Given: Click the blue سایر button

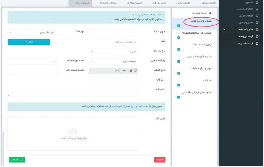Looking at the screenshot, I should click(29, 42).
